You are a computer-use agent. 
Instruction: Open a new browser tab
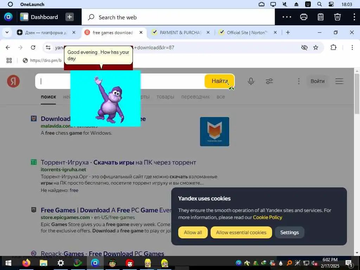point(288,32)
